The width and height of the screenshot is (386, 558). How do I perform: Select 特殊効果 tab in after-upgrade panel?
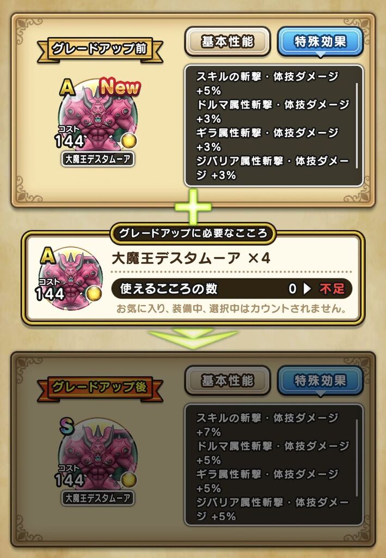coord(320,381)
